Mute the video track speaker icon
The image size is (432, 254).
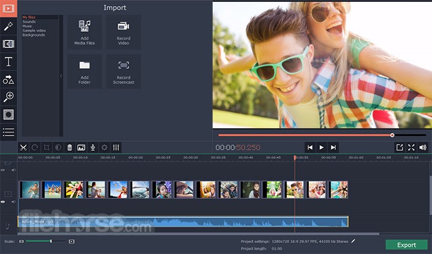click(x=13, y=202)
